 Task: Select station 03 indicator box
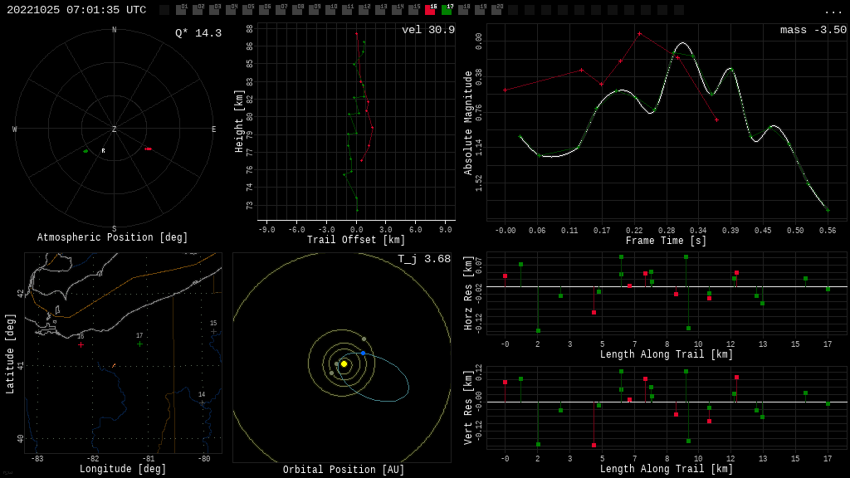point(214,10)
